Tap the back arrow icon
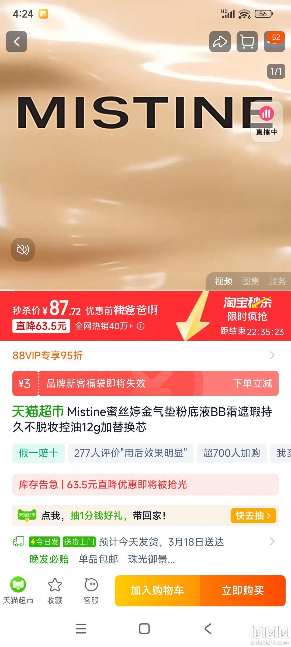Viewport: 291px width, 647px height. click(17, 42)
